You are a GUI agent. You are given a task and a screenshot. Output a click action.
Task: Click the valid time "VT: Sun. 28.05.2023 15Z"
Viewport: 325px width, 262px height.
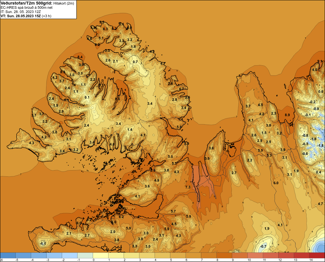[21, 16]
